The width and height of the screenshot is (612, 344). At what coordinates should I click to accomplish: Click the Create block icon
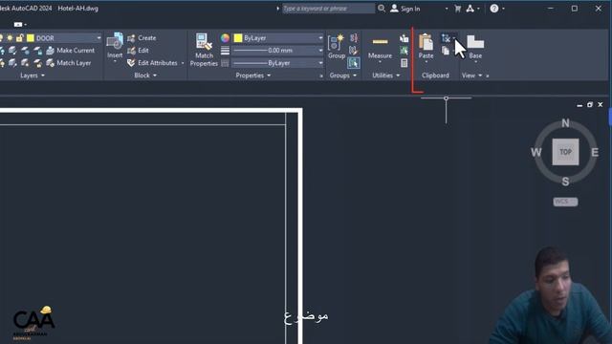[x=132, y=38]
